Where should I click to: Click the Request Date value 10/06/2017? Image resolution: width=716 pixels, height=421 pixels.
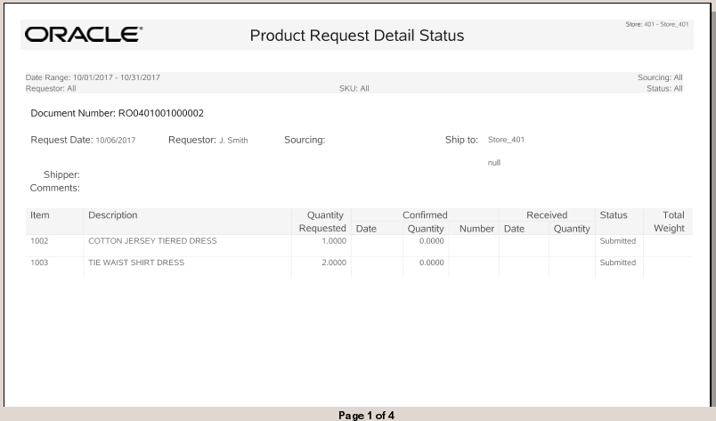[116, 140]
